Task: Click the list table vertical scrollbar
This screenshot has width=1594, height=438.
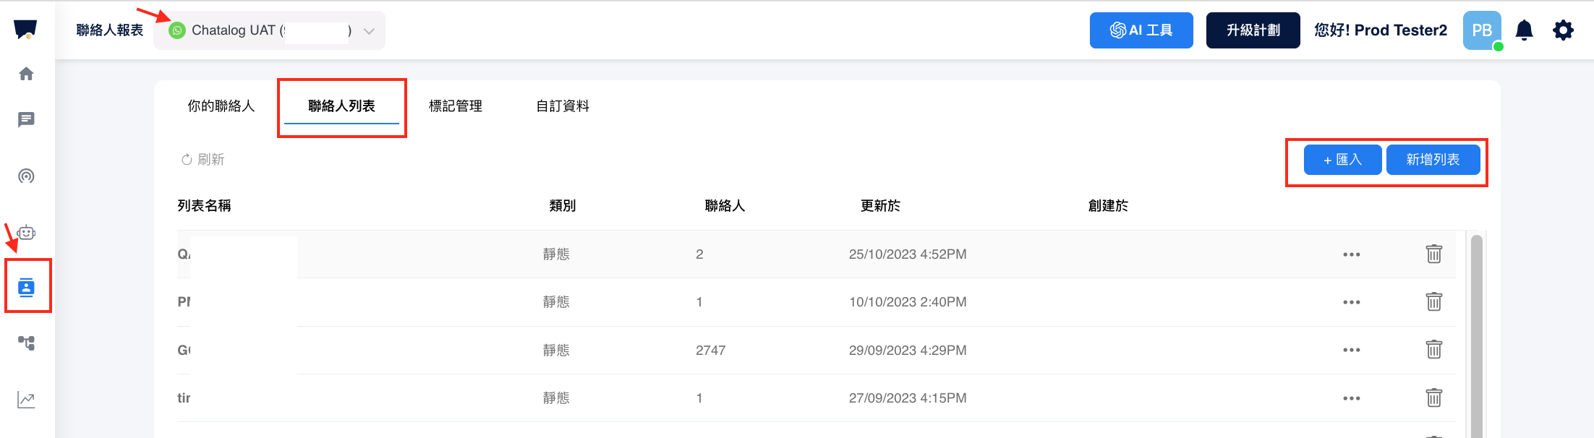Action: click(1476, 332)
